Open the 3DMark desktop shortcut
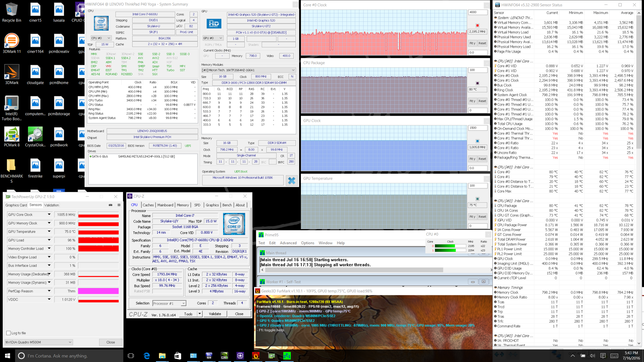The height and width of the screenshot is (362, 644). [11, 74]
